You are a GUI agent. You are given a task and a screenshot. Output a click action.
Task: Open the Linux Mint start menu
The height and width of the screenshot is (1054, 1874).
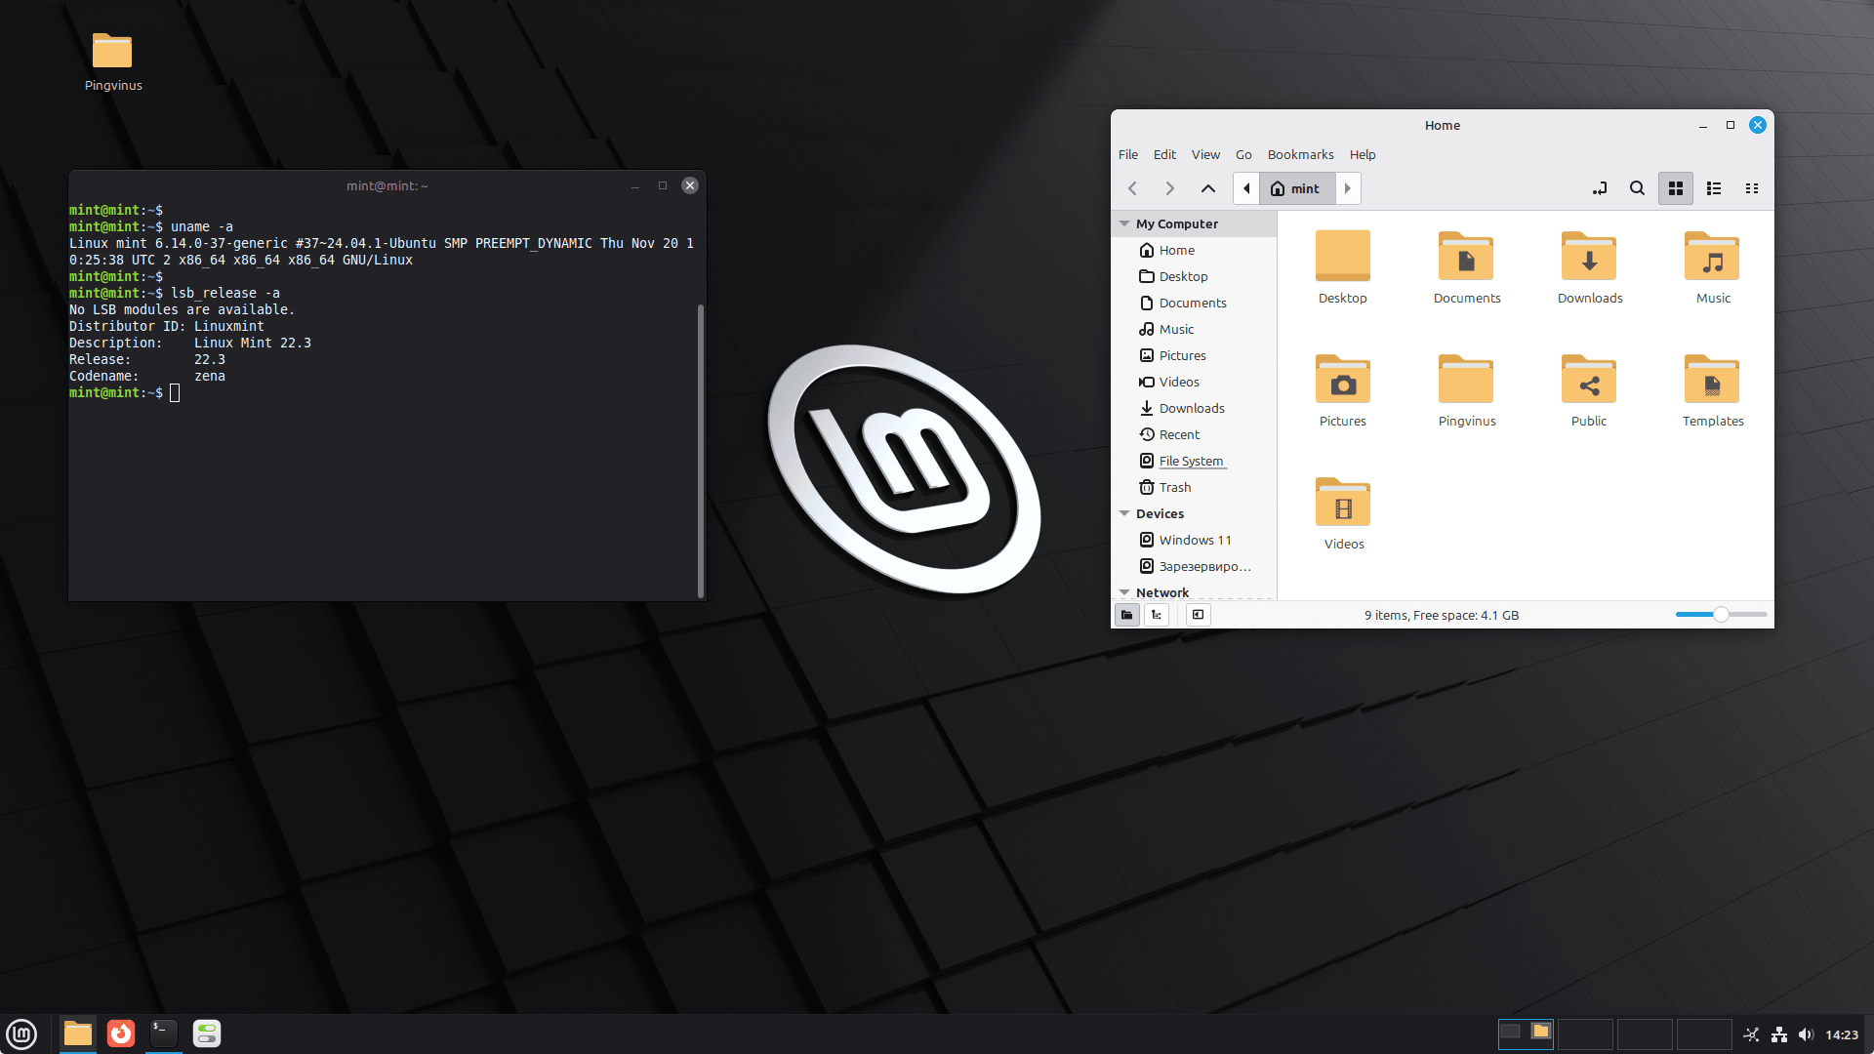click(21, 1034)
